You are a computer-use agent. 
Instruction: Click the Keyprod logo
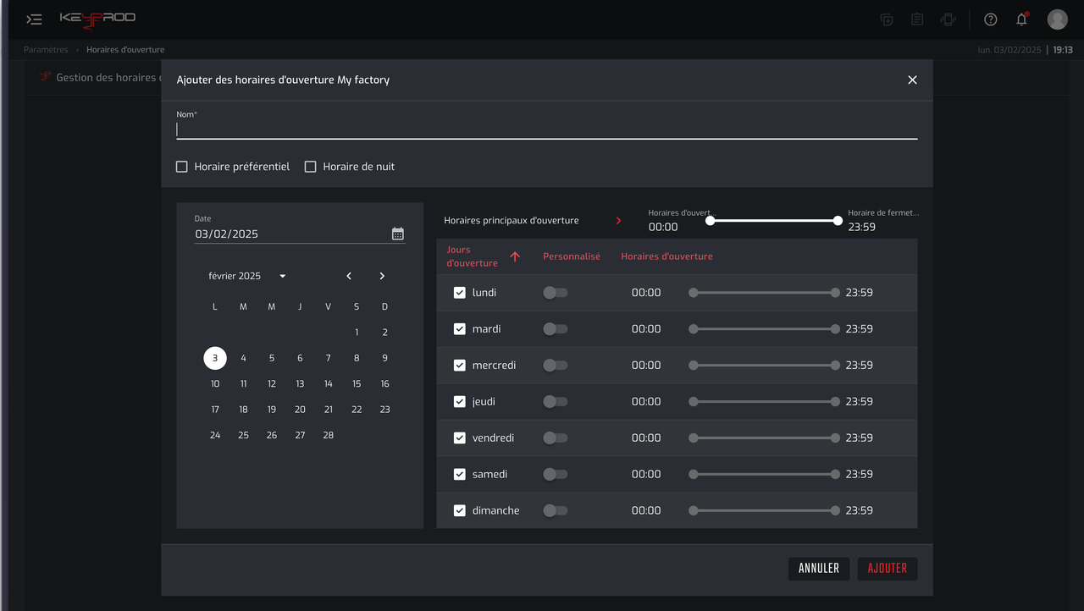[x=97, y=19]
